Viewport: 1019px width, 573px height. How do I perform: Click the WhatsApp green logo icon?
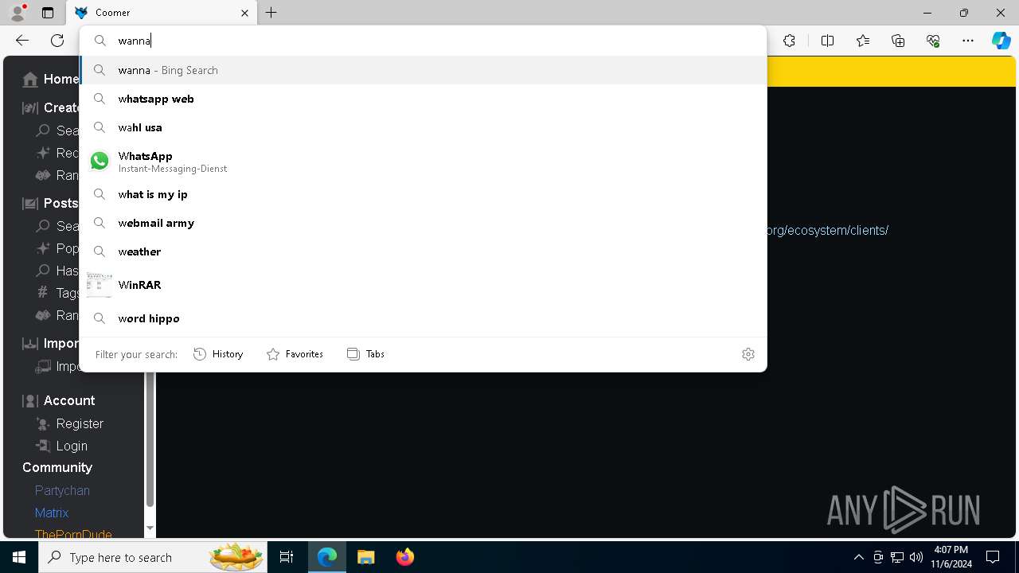coord(100,161)
